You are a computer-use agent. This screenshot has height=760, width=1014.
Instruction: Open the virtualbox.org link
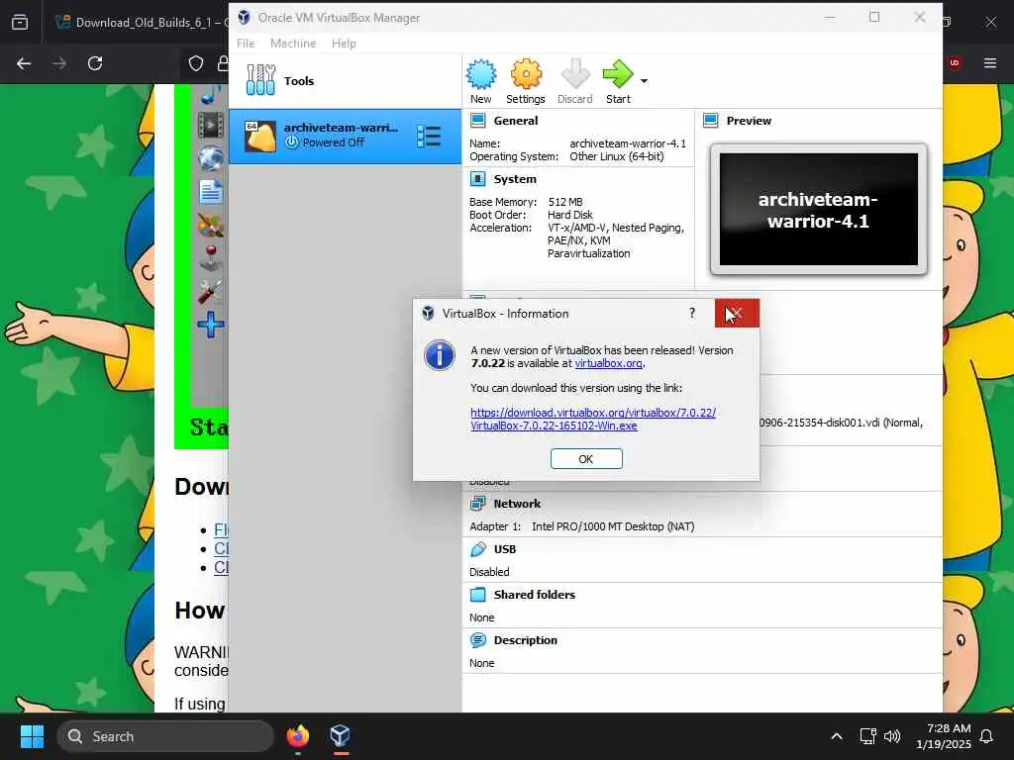pos(609,363)
